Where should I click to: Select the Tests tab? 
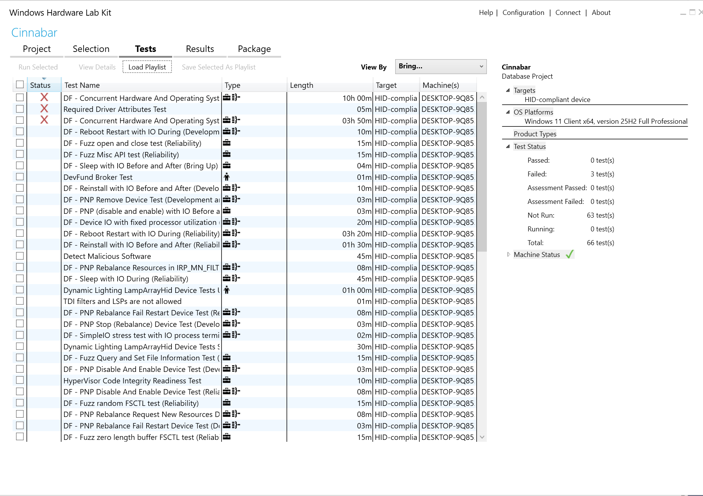pyautogui.click(x=145, y=49)
